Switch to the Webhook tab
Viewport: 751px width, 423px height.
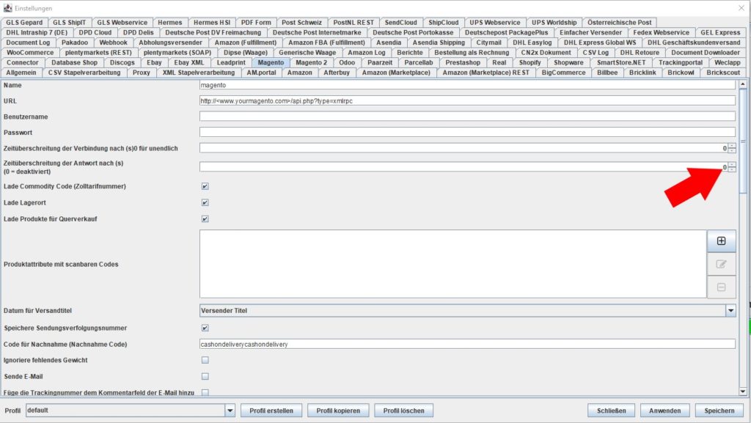point(113,43)
